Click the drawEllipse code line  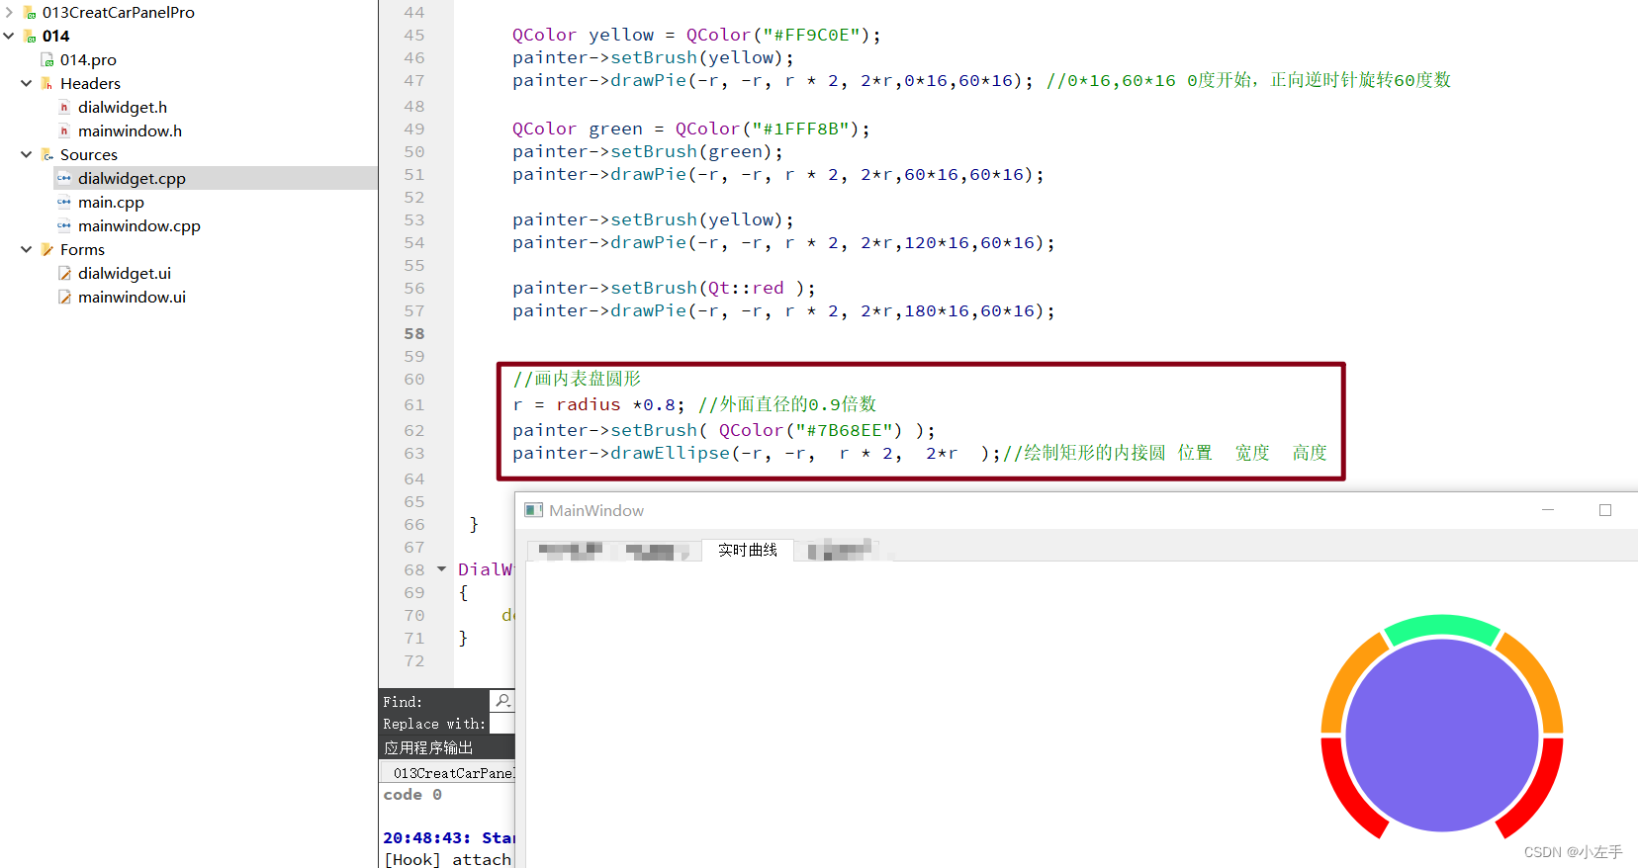(920, 453)
